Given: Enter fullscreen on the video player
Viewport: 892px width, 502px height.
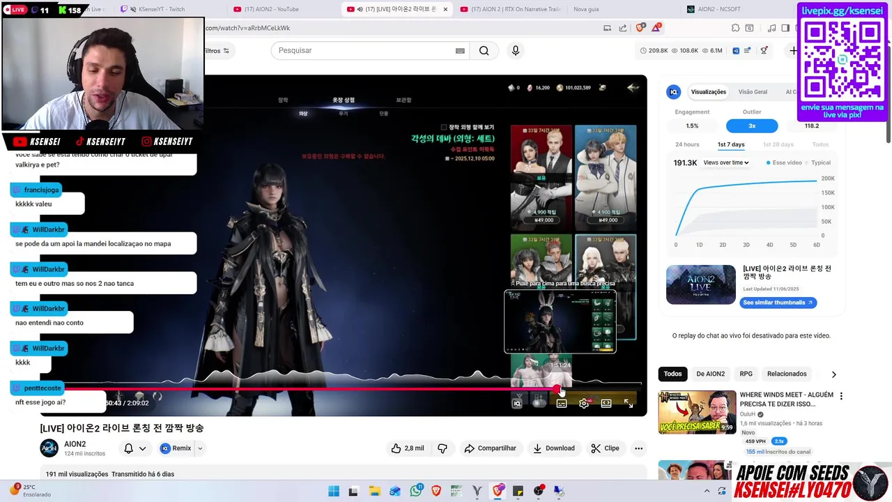Looking at the screenshot, I should 629,403.
